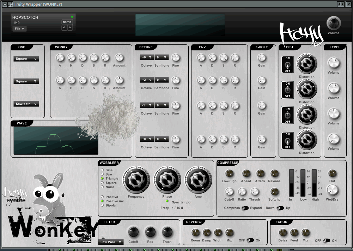The image size is (353, 251).
Task: Click the name button for the preset
Action: [67, 22]
